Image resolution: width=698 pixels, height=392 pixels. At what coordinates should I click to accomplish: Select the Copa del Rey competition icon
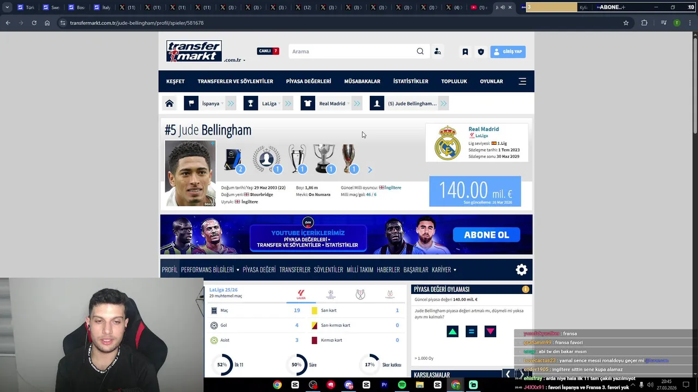click(360, 295)
